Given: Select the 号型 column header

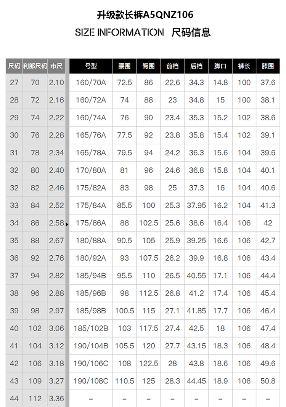Looking at the screenshot, I should coord(91,66).
